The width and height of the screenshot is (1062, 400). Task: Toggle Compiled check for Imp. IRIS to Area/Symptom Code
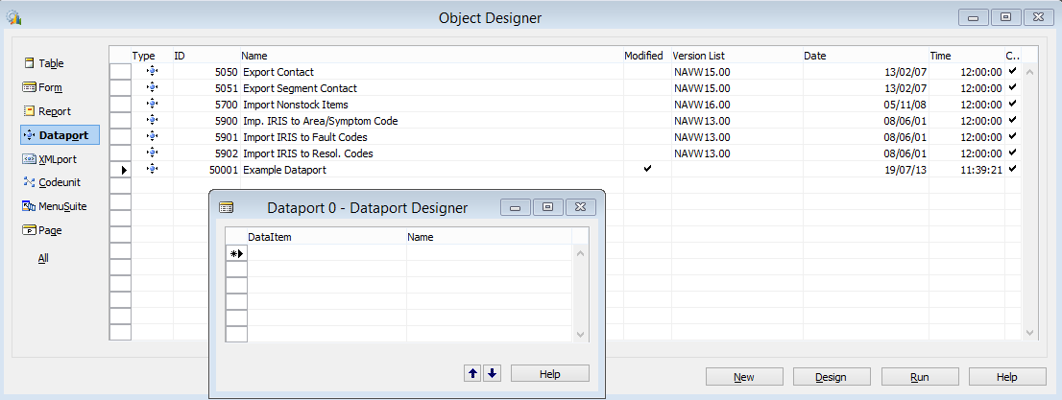coord(1013,120)
